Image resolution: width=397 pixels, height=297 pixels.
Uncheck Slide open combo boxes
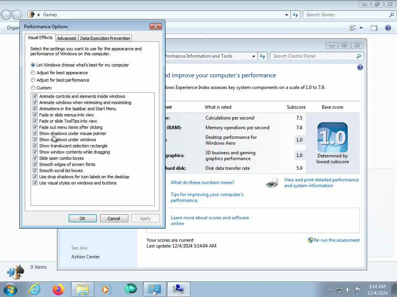coord(35,158)
